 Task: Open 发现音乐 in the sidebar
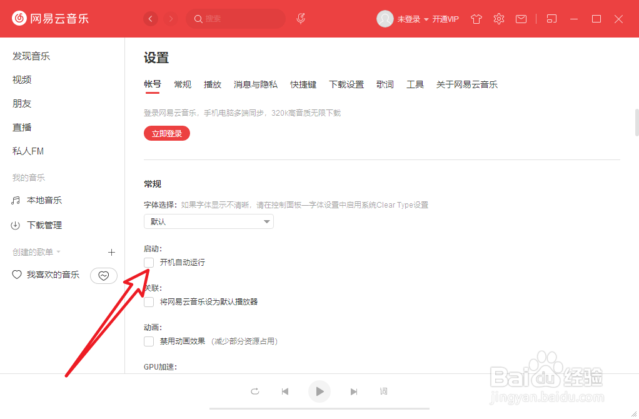point(31,56)
